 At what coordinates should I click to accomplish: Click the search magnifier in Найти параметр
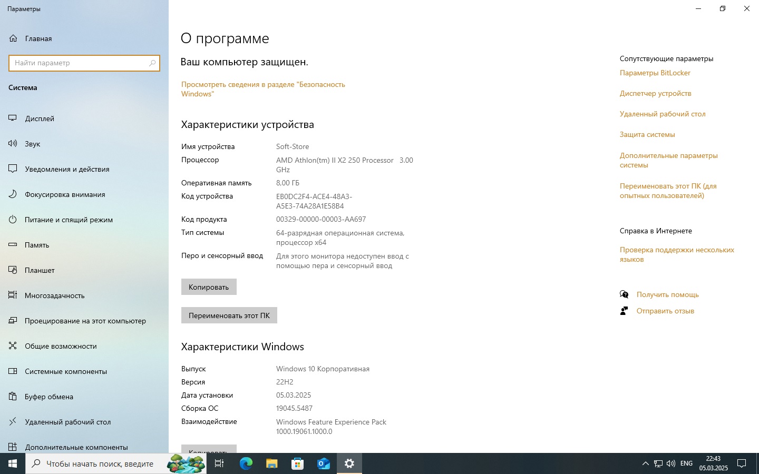[152, 63]
